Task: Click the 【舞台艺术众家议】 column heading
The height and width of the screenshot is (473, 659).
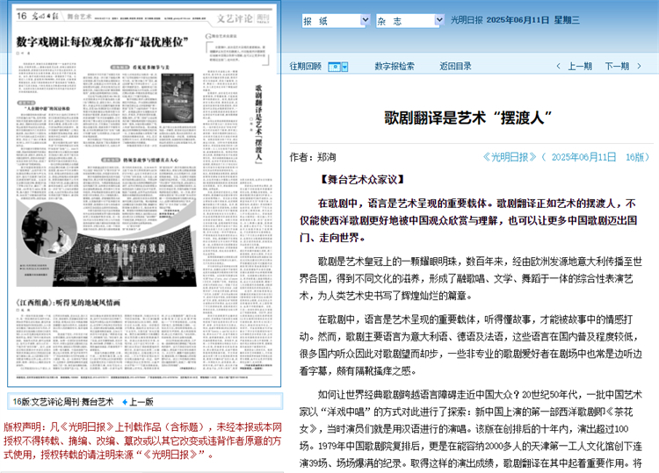Action: click(361, 180)
